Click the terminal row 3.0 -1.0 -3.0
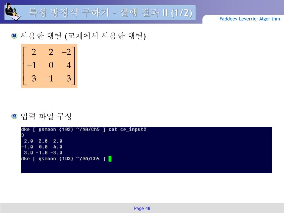This screenshot has height=213, width=284. click(43, 153)
